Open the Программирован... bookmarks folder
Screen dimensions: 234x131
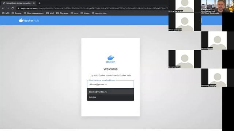pyautogui.click(x=34, y=13)
